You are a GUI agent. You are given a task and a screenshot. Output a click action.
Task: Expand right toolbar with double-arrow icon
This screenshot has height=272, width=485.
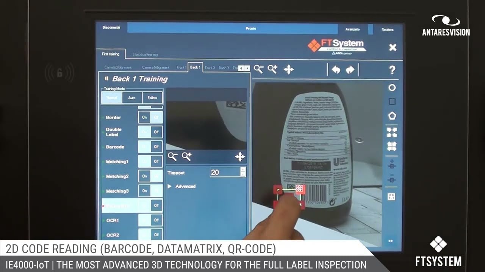[391, 241]
